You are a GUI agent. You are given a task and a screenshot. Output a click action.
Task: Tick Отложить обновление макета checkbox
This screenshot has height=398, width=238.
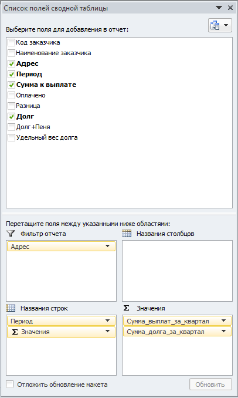point(9,384)
